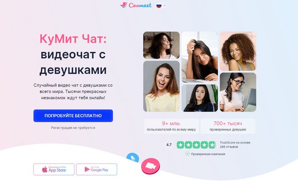This screenshot has height=184, width=298.
Task: Select the photo of curly-haired woman
Action: coord(238,51)
